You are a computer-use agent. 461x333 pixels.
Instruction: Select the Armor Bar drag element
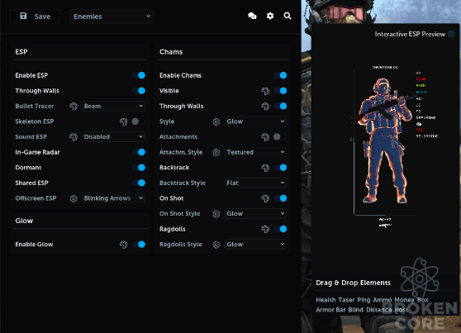(330, 310)
